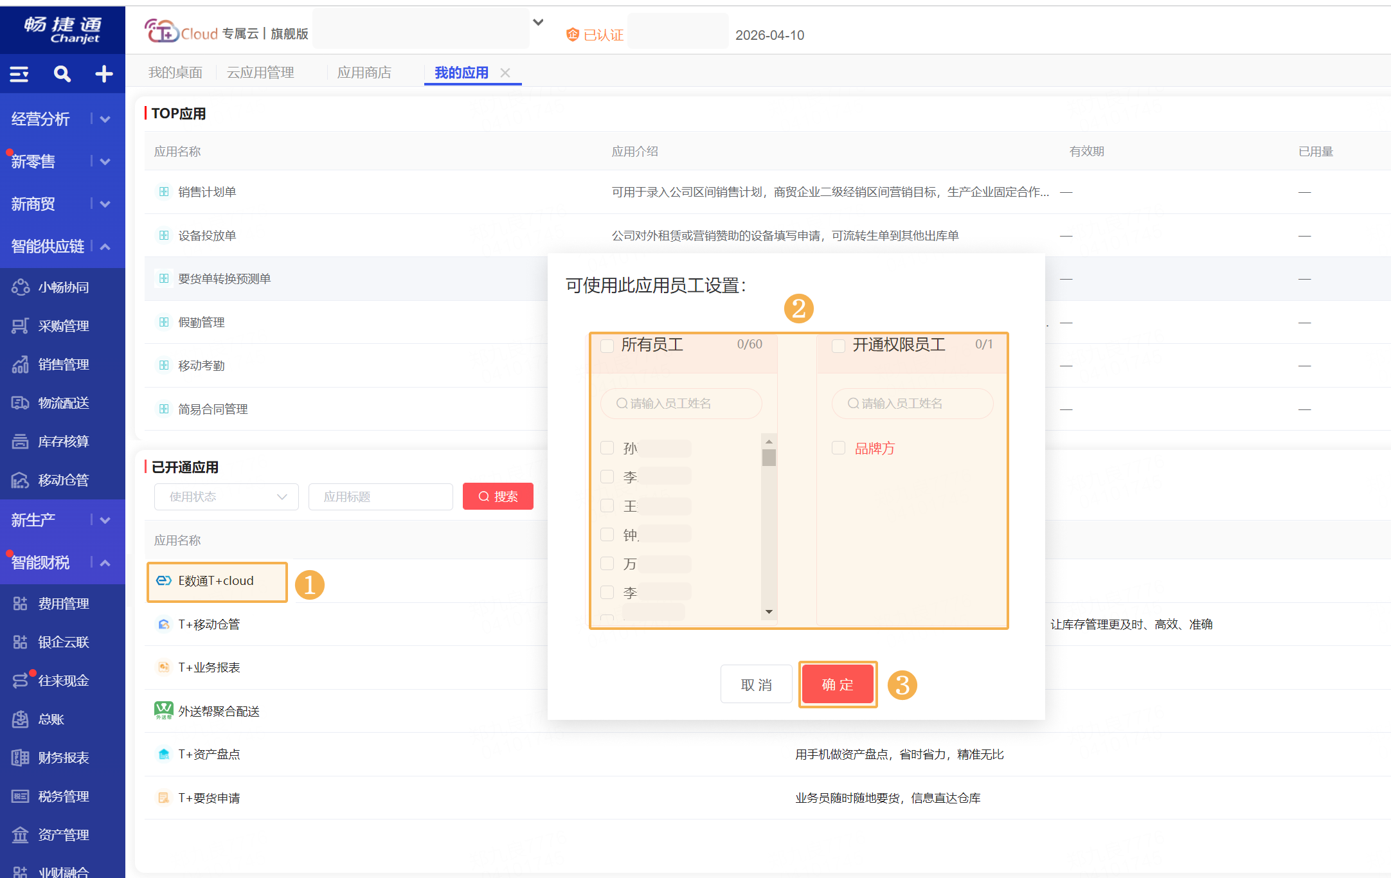The image size is (1391, 878).
Task: Open the 简易合同管理 app entry
Action: tap(213, 409)
